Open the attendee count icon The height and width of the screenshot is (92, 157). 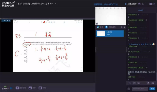point(139,4)
